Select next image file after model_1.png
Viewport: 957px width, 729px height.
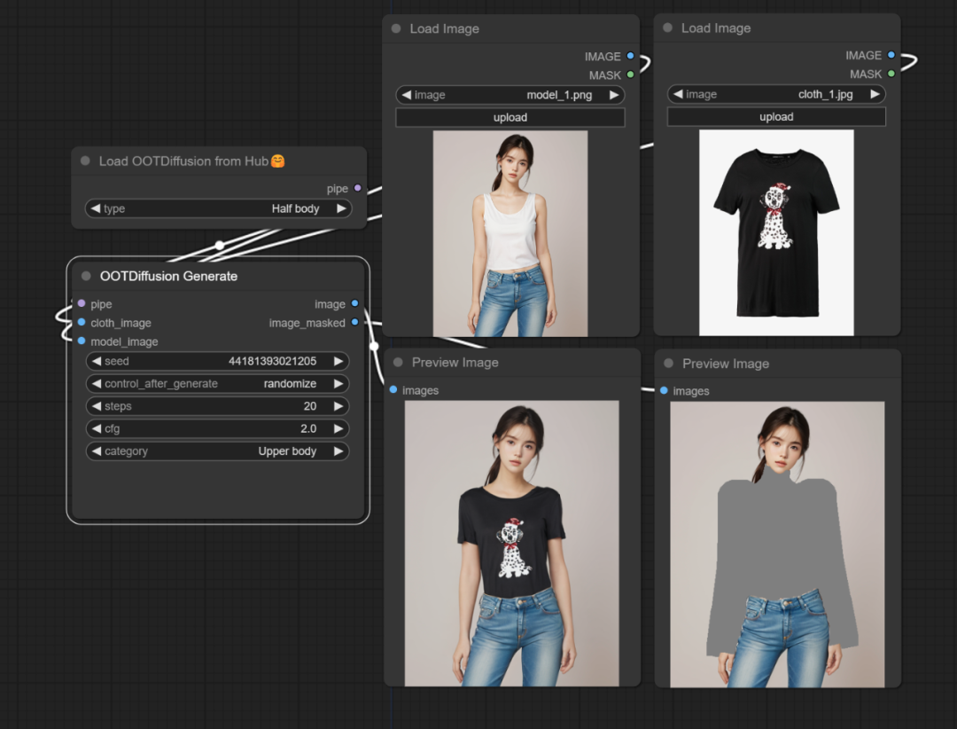614,95
